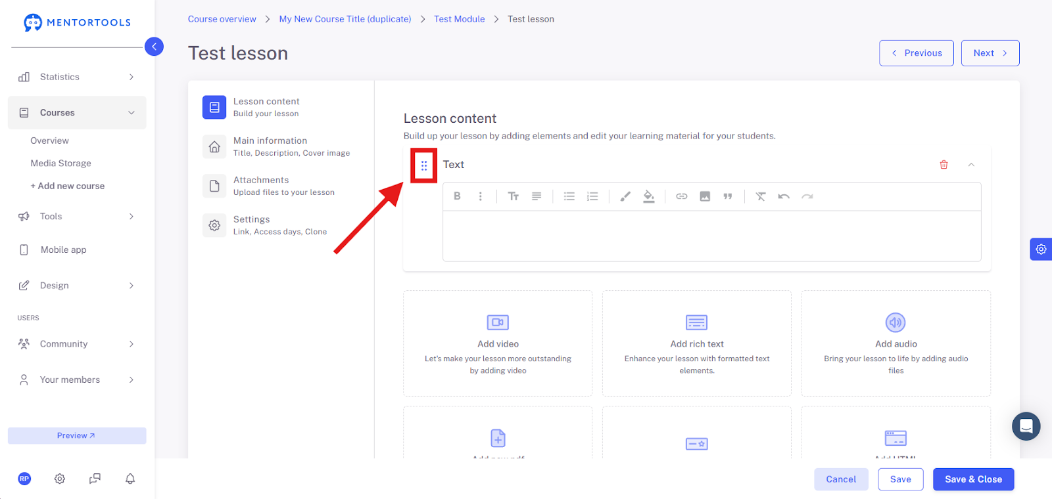Pick the text color brush tool
This screenshot has width=1052, height=499.
625,196
